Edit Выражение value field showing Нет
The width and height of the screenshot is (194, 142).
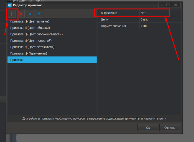[x=154, y=13]
